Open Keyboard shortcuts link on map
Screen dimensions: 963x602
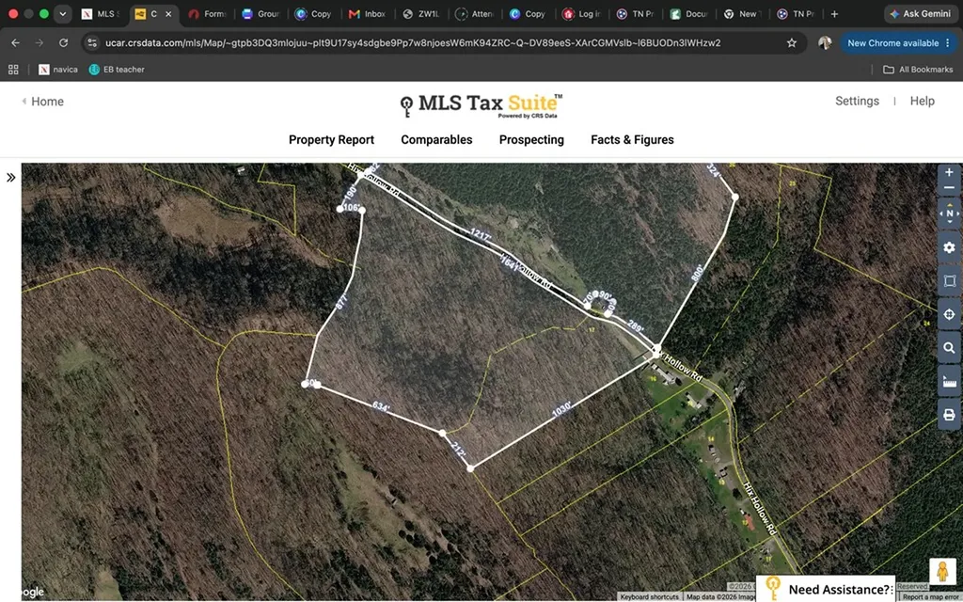pos(649,596)
